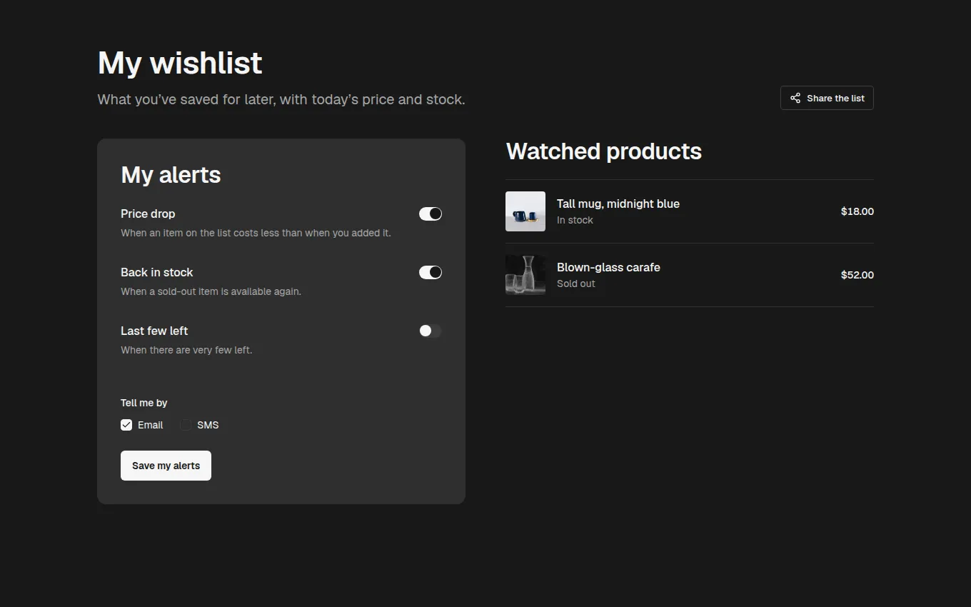This screenshot has width=971, height=607.
Task: Click the Back in stock label
Action: pyautogui.click(x=157, y=272)
